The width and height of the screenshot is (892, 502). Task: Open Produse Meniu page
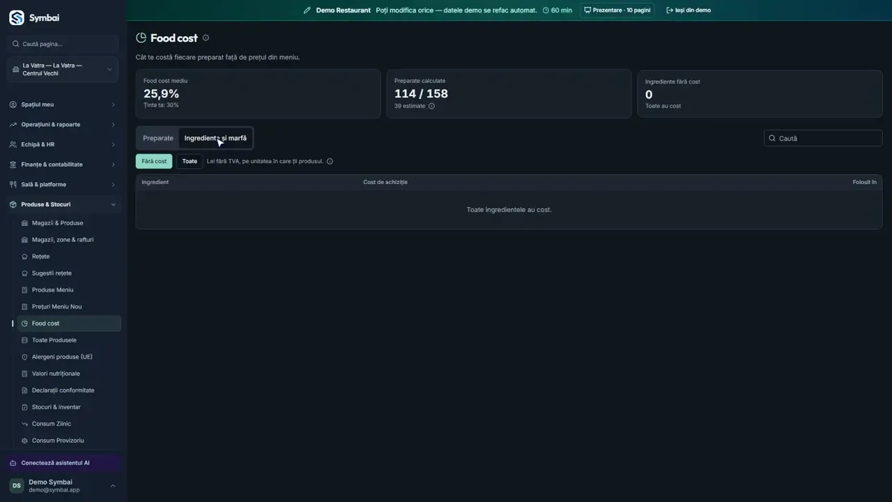pos(69,290)
